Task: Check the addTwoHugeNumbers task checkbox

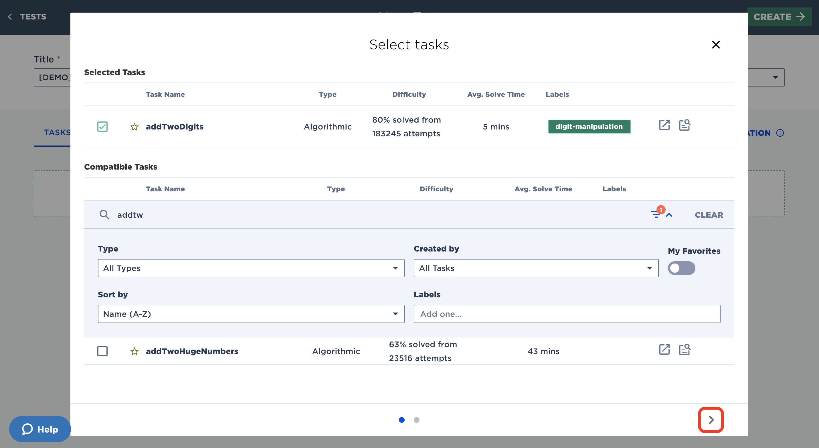Action: 102,351
